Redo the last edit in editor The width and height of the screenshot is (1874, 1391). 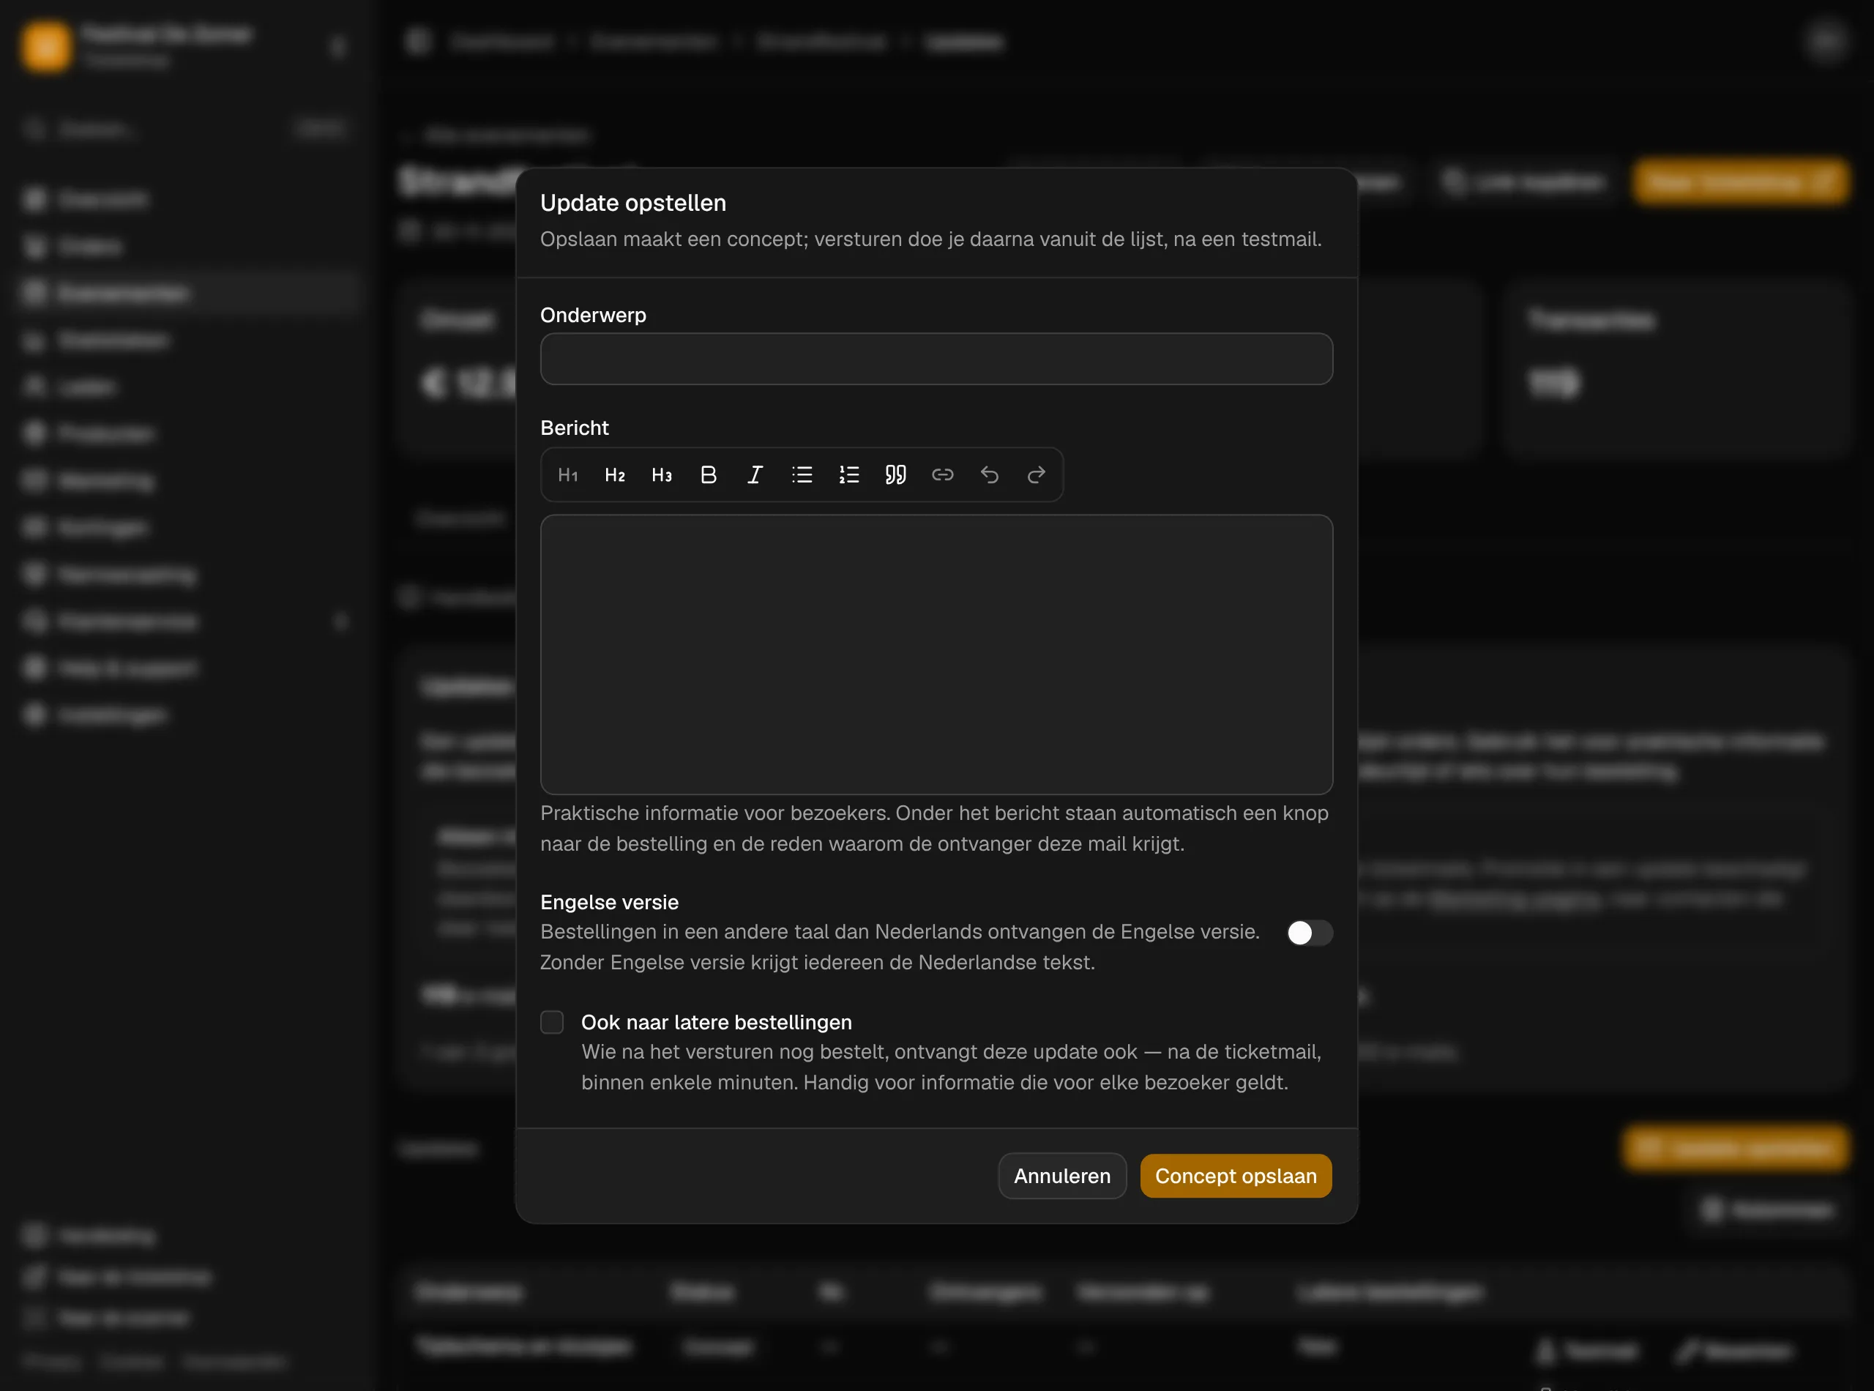(x=1037, y=475)
